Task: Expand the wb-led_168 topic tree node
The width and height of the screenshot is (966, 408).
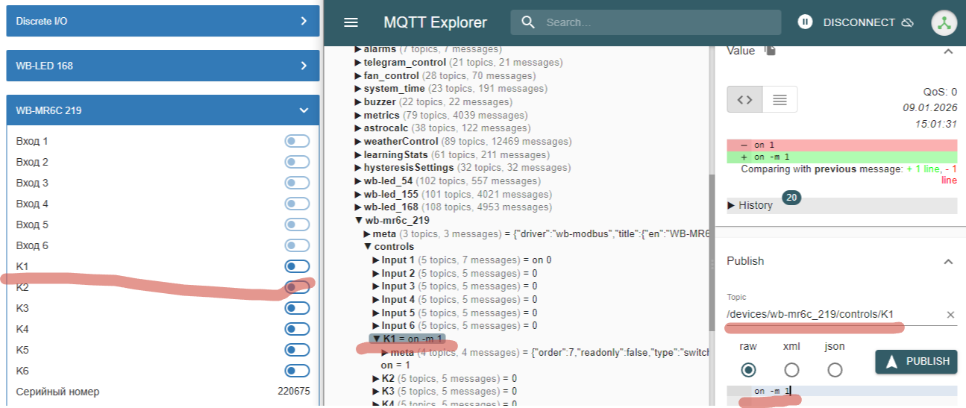Action: pos(359,207)
